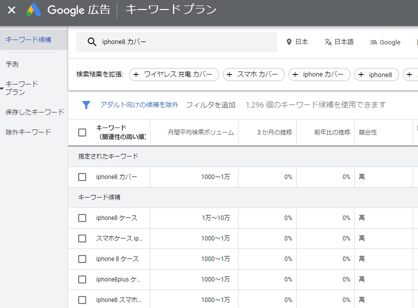
Task: Check the box for iphone 8 ケース row
Action: 82,259
